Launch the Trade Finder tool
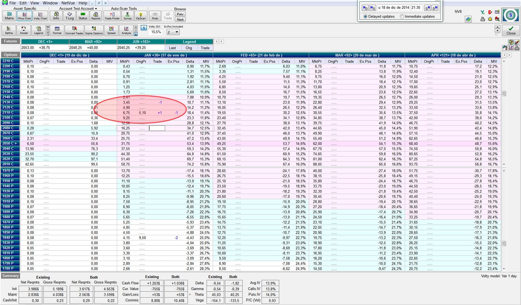The width and height of the screenshot is (521, 305). [x=112, y=16]
